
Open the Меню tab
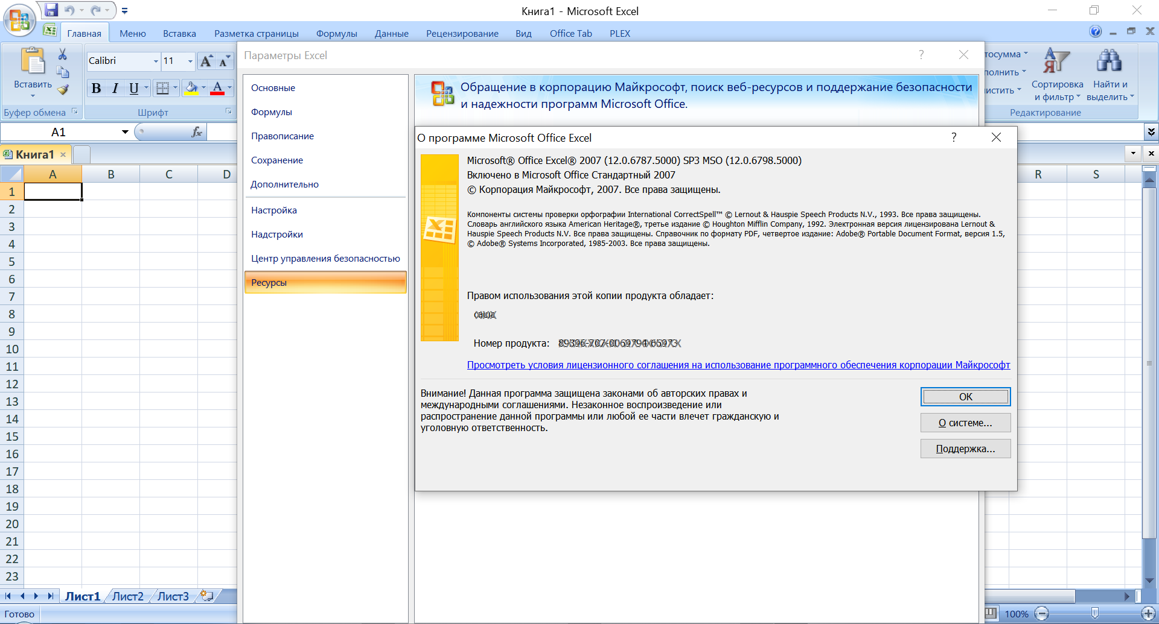point(133,34)
